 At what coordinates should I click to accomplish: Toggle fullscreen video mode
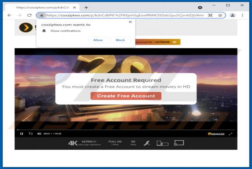(230, 134)
